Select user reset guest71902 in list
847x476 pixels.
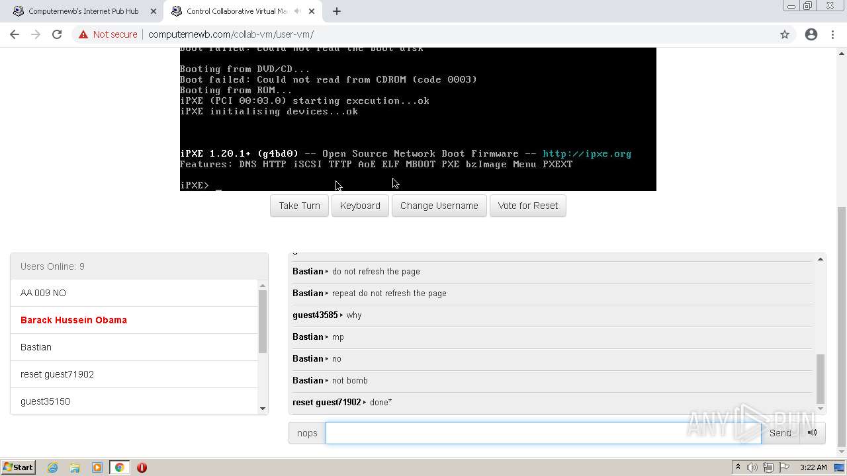pyautogui.click(x=134, y=374)
